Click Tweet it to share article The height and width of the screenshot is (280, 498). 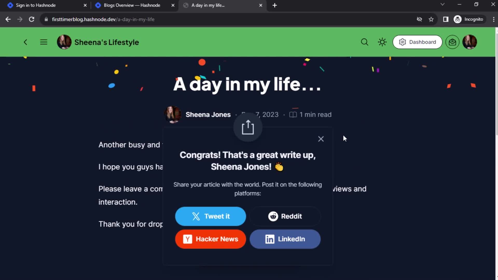pos(210,216)
